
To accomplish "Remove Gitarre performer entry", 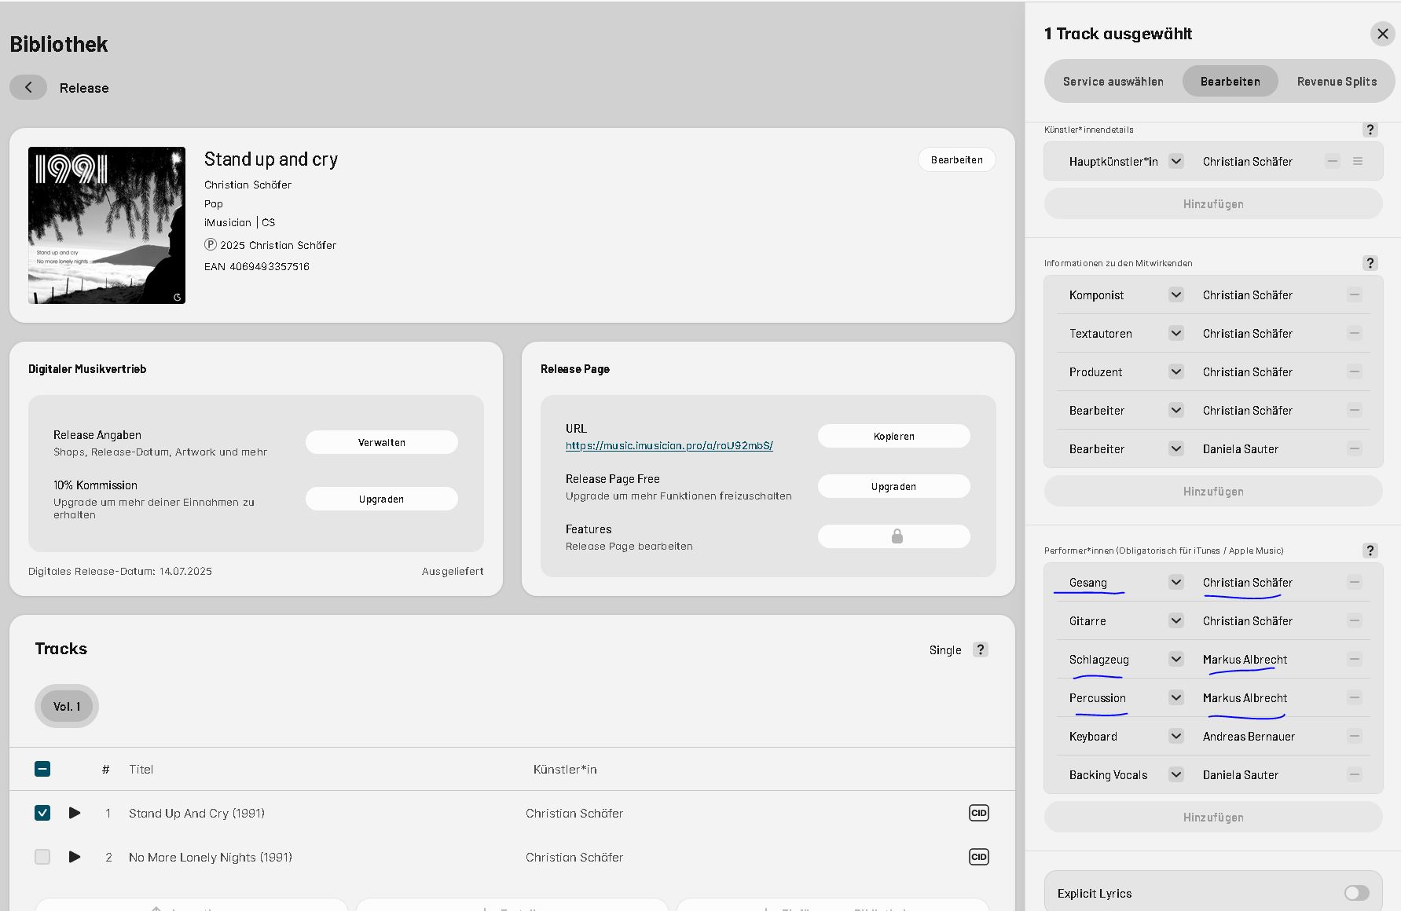I will (x=1355, y=621).
